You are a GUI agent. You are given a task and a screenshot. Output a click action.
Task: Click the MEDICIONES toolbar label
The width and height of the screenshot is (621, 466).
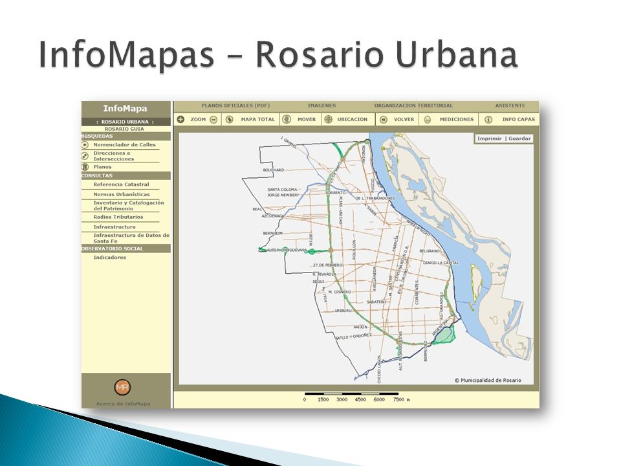(457, 119)
